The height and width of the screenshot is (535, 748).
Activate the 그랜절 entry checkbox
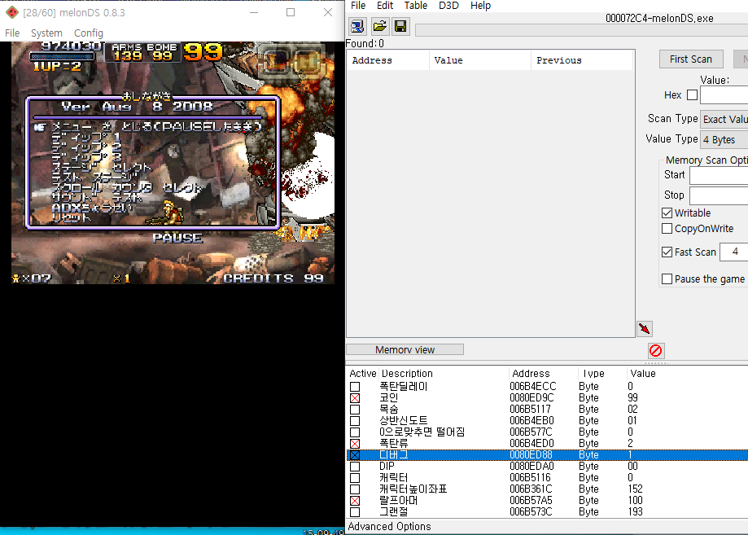355,512
